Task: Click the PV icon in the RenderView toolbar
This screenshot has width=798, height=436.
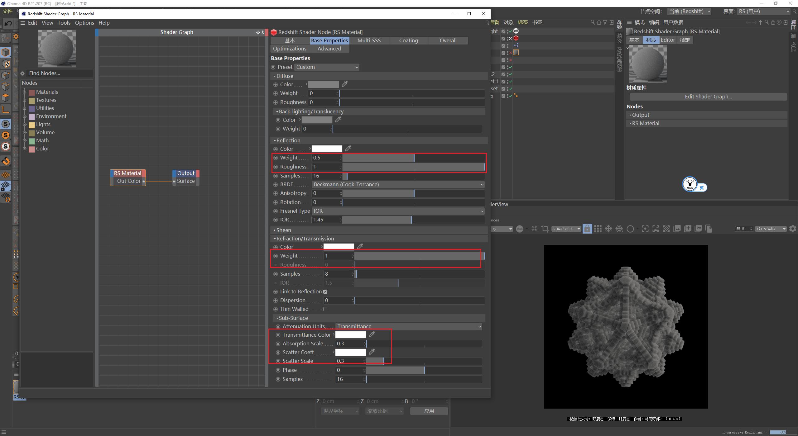Action: (x=698, y=229)
